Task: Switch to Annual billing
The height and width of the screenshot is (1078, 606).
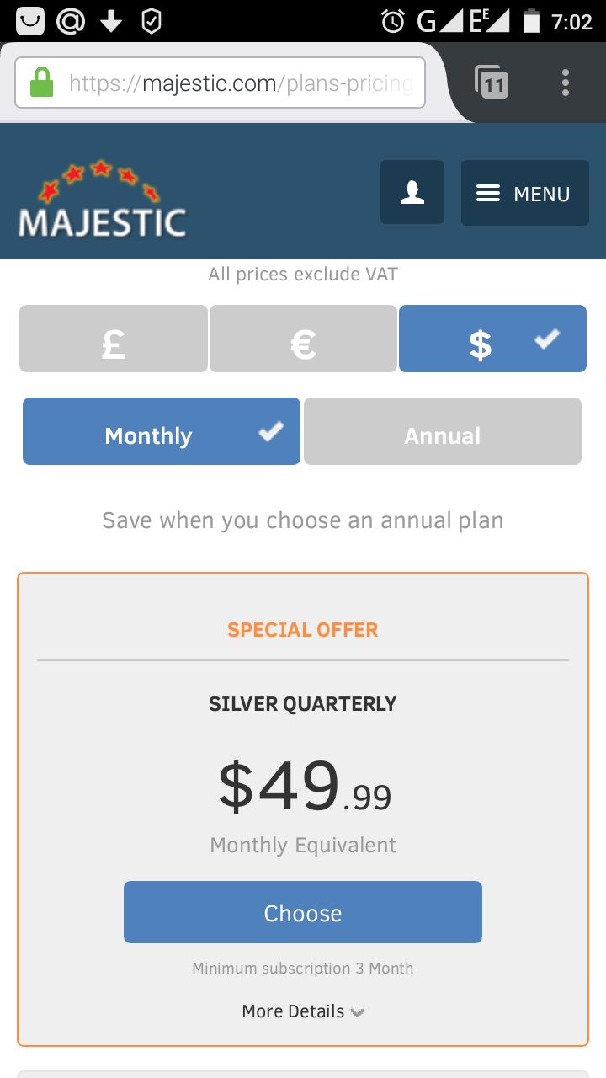Action: [x=443, y=431]
